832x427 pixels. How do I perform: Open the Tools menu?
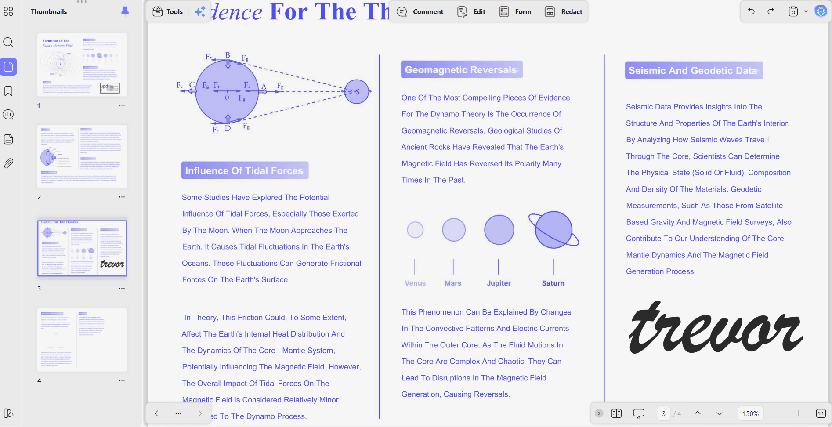(168, 12)
